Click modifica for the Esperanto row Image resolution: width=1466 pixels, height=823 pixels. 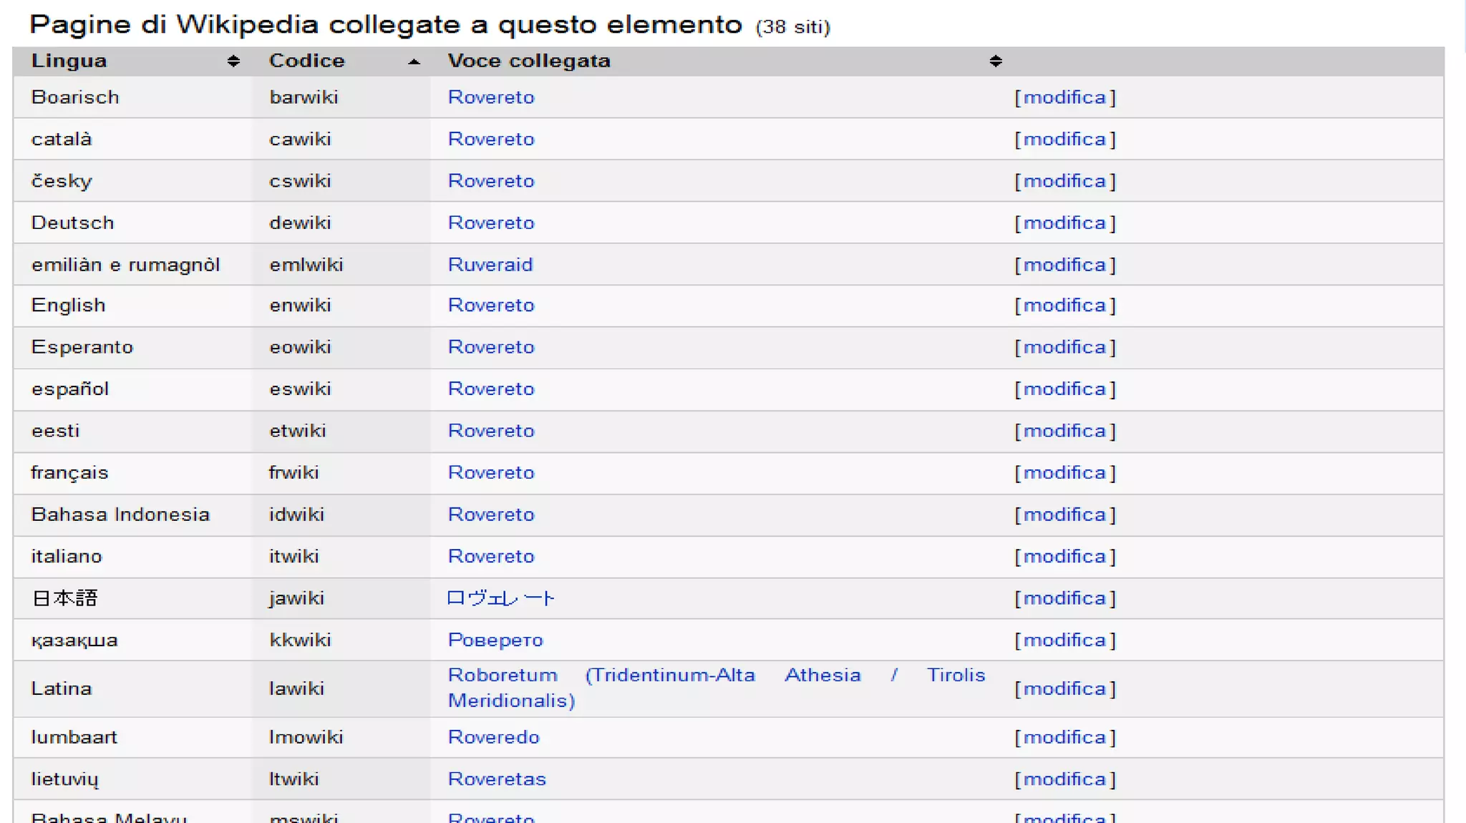coord(1064,347)
